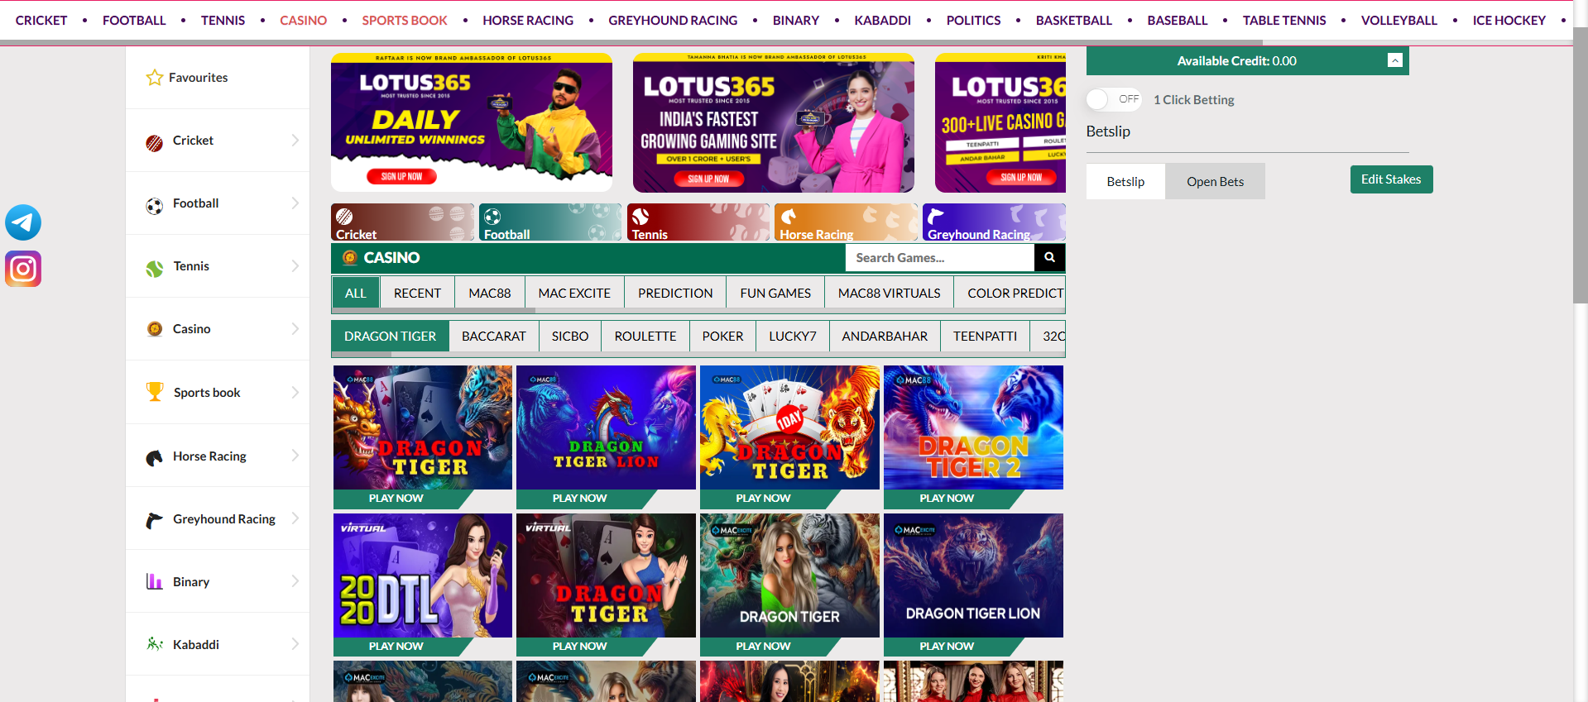Select the RECENT casino tab
The height and width of the screenshot is (702, 1588).
click(417, 293)
